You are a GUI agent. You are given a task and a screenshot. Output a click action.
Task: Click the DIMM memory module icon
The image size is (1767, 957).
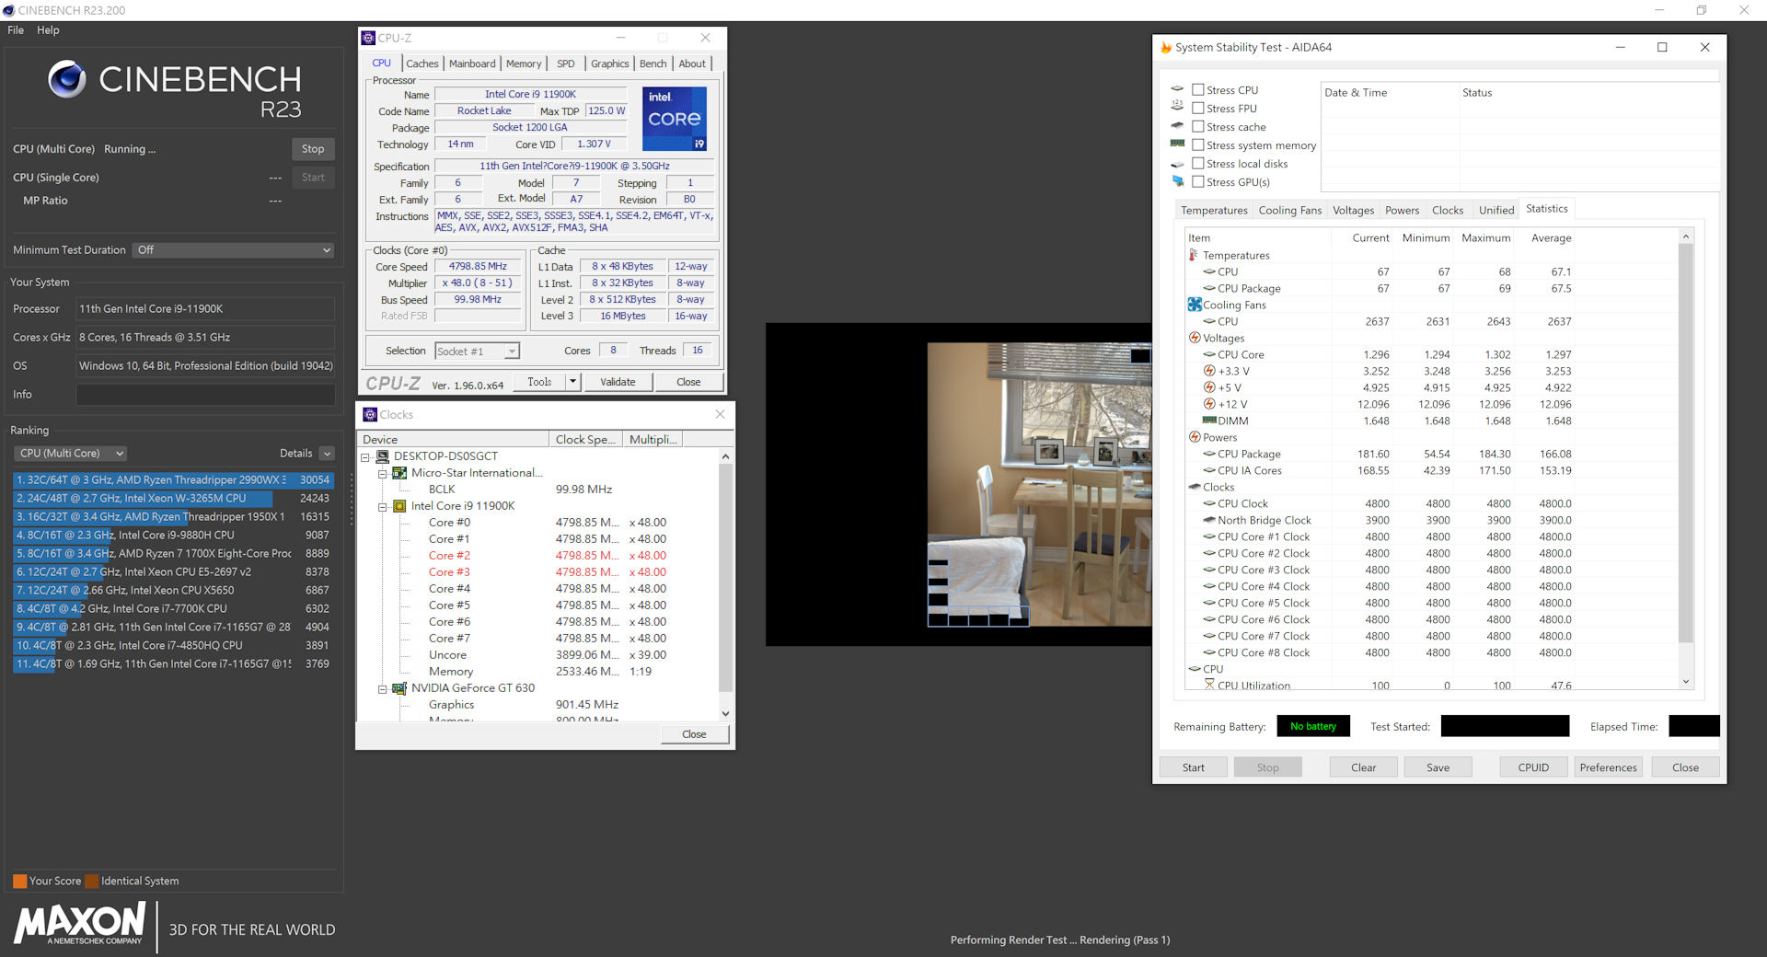coord(1209,421)
